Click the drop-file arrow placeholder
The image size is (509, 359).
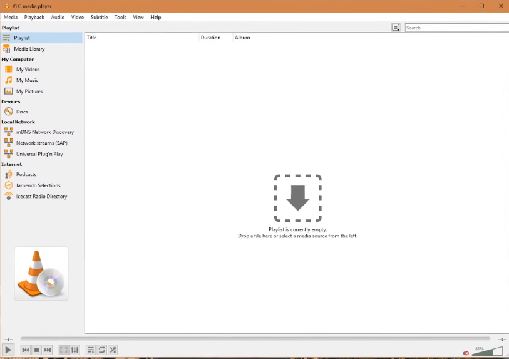click(297, 198)
